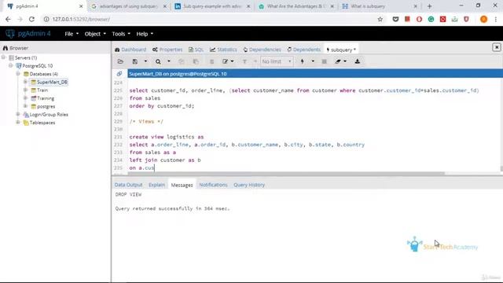503x283 pixels.
Task: Select the subquery query tool tab
Action: (341, 50)
